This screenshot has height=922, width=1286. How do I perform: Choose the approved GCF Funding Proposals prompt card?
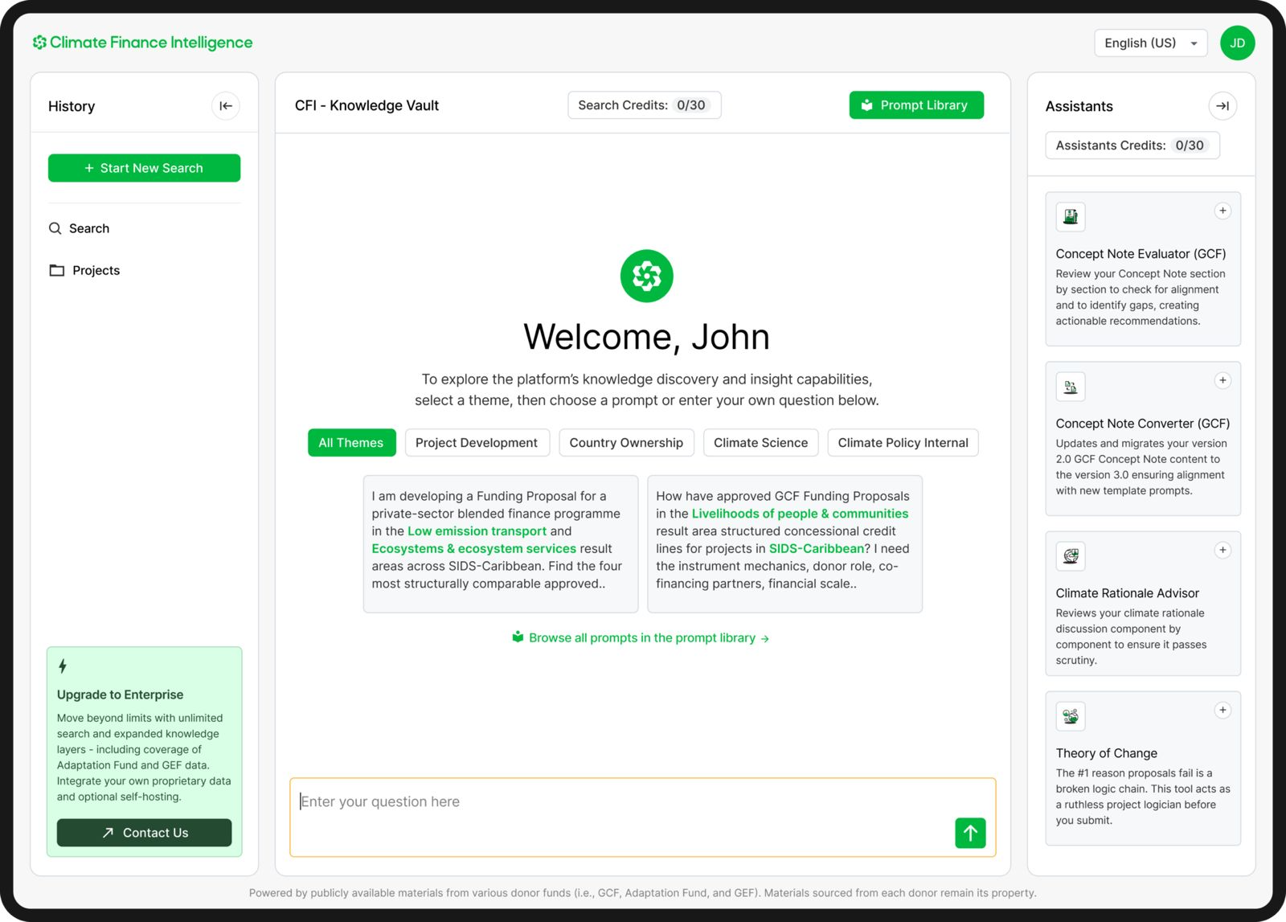click(x=784, y=543)
